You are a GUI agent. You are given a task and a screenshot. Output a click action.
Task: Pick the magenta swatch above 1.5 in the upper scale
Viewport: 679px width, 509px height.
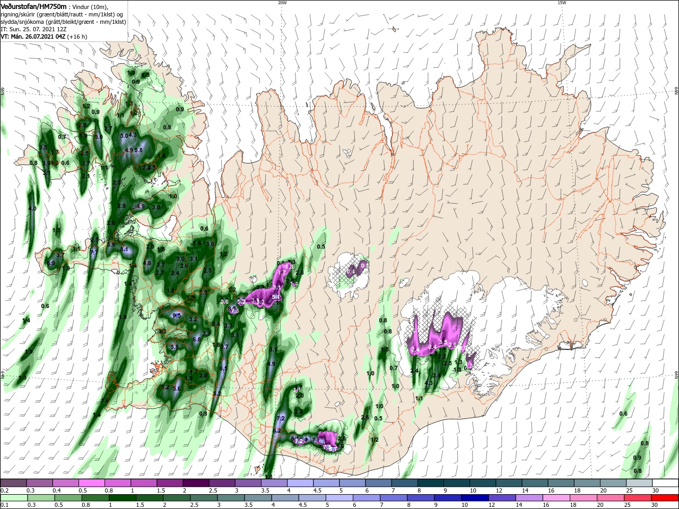pos(170,483)
